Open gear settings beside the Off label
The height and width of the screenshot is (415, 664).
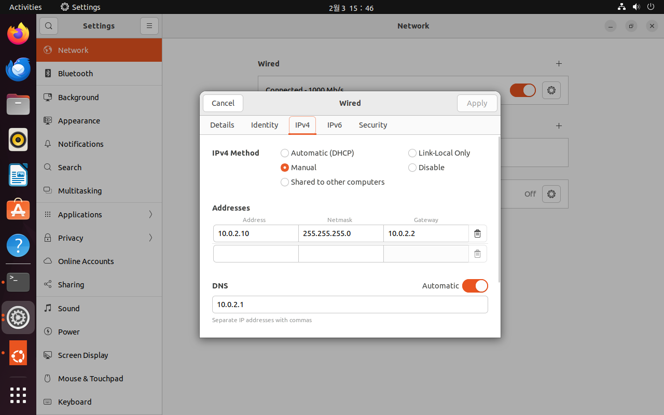click(x=551, y=194)
